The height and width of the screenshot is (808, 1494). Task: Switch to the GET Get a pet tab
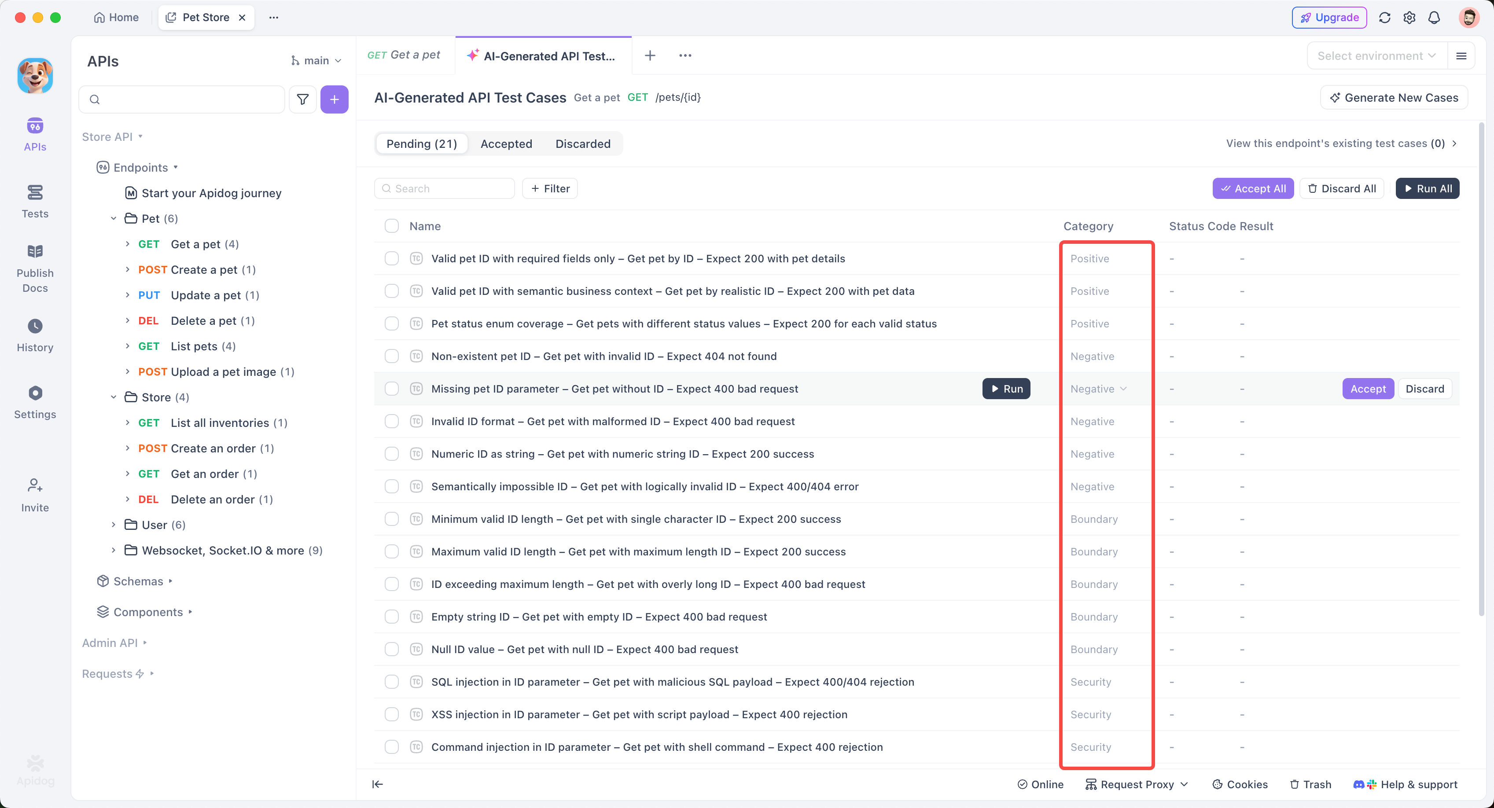pyautogui.click(x=404, y=55)
